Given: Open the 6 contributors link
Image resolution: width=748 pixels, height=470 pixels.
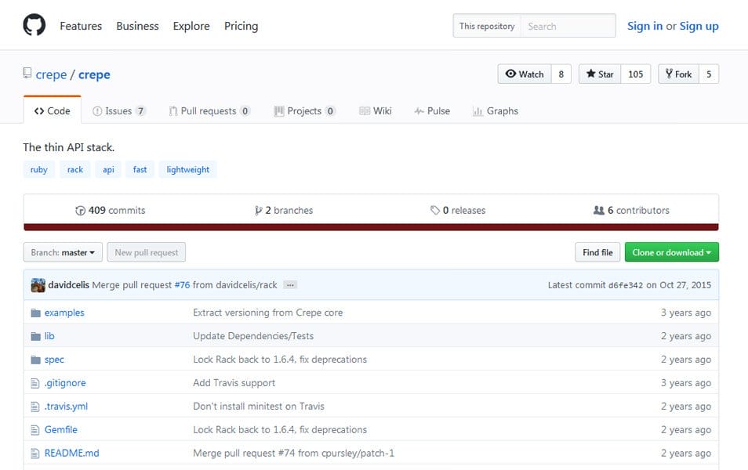Looking at the screenshot, I should (x=631, y=210).
